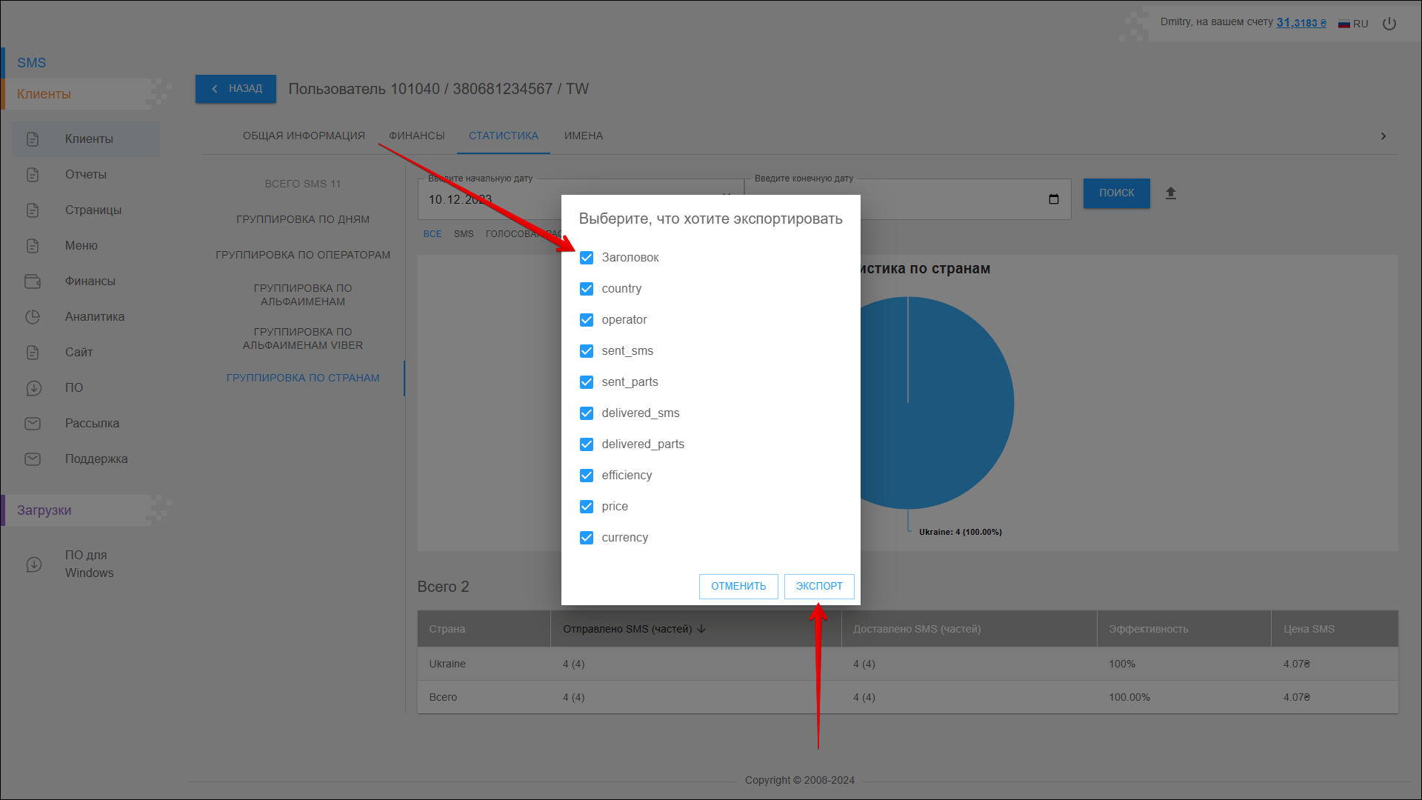Click the Рассылка envelope icon in sidebar
Screen dimensions: 1422x800
33,424
